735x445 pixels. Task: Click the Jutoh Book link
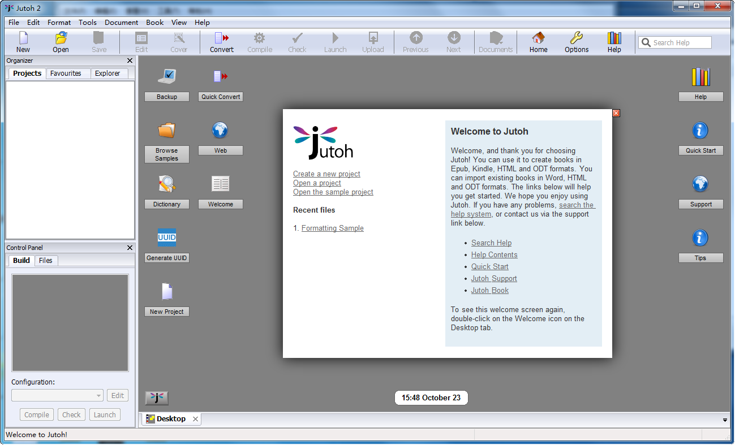click(490, 291)
